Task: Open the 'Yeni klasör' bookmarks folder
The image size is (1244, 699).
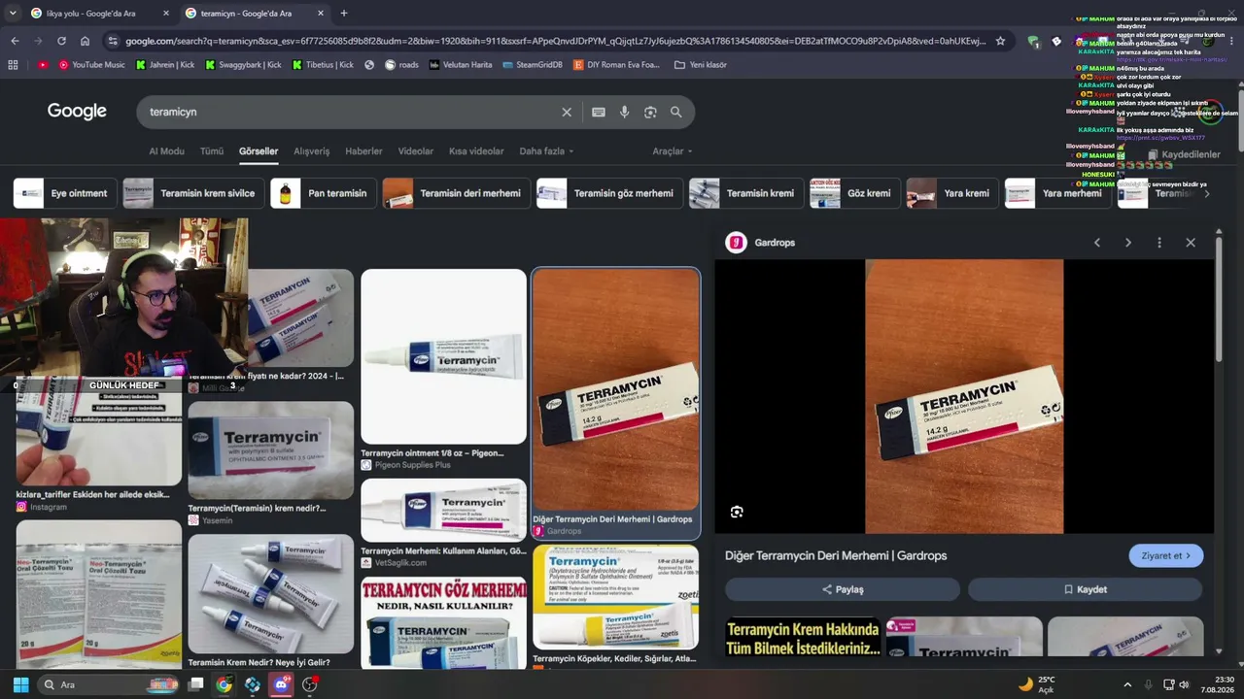Action: 700,65
